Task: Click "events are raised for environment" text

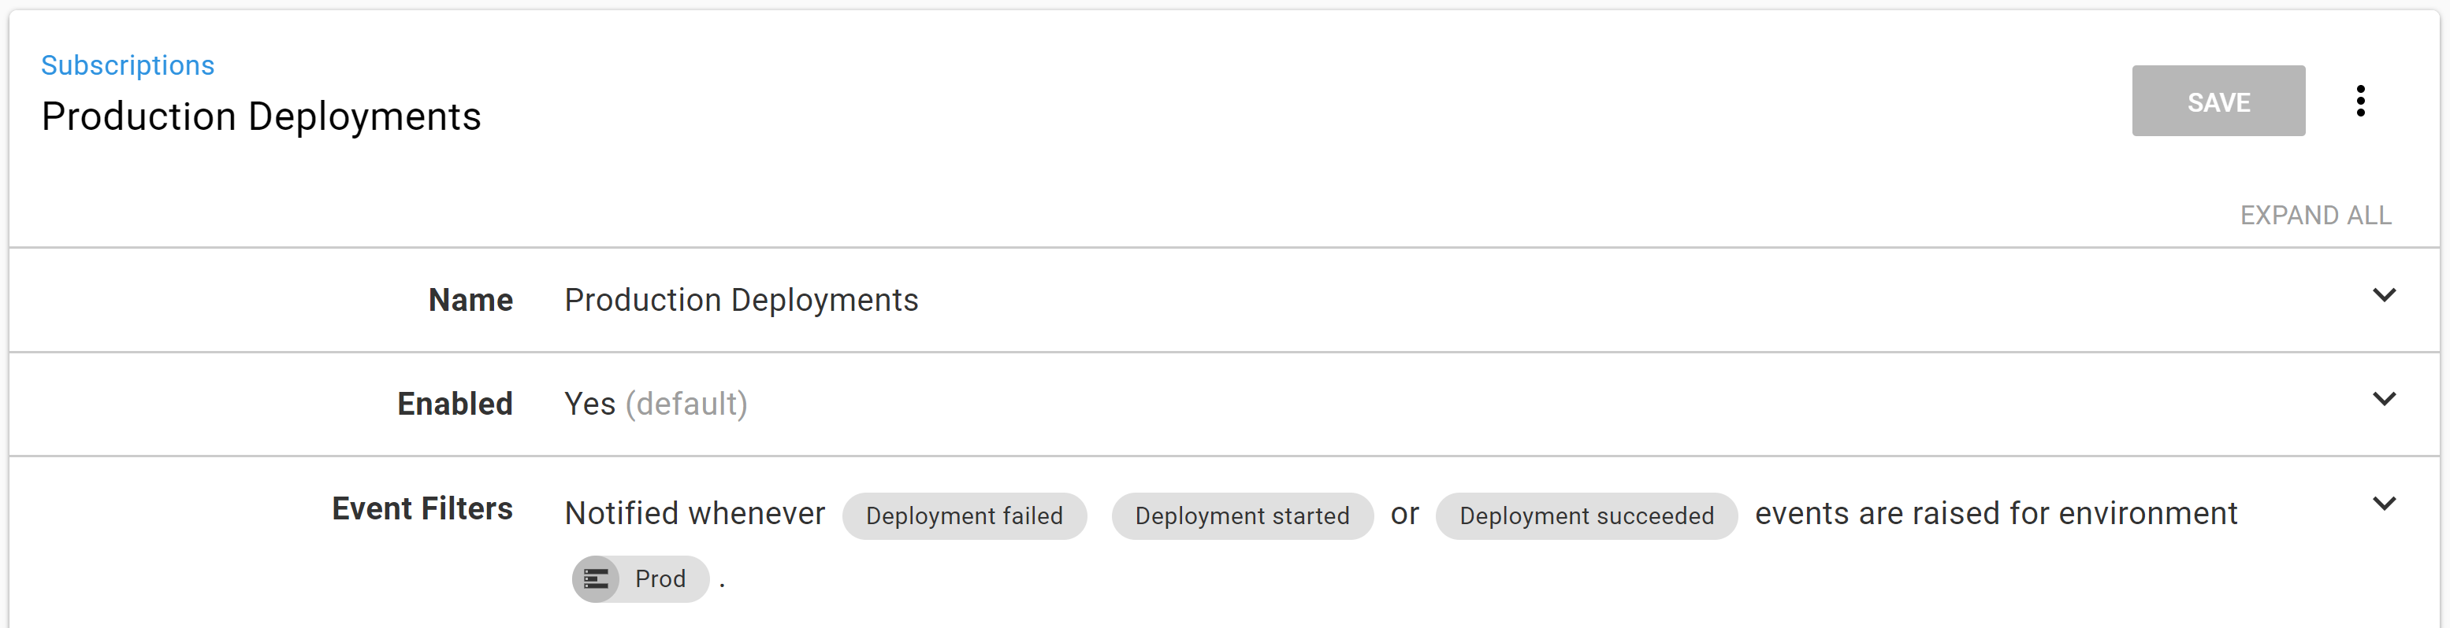Action: (x=1995, y=513)
